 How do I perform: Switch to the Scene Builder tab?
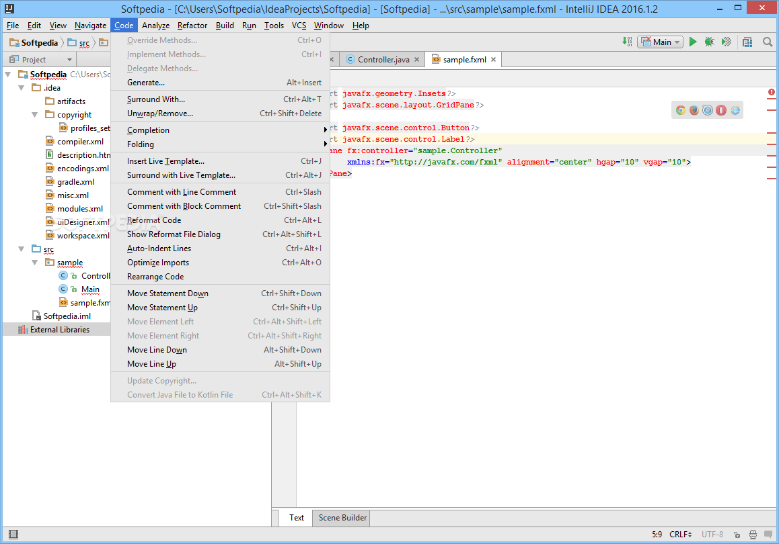coord(342,518)
